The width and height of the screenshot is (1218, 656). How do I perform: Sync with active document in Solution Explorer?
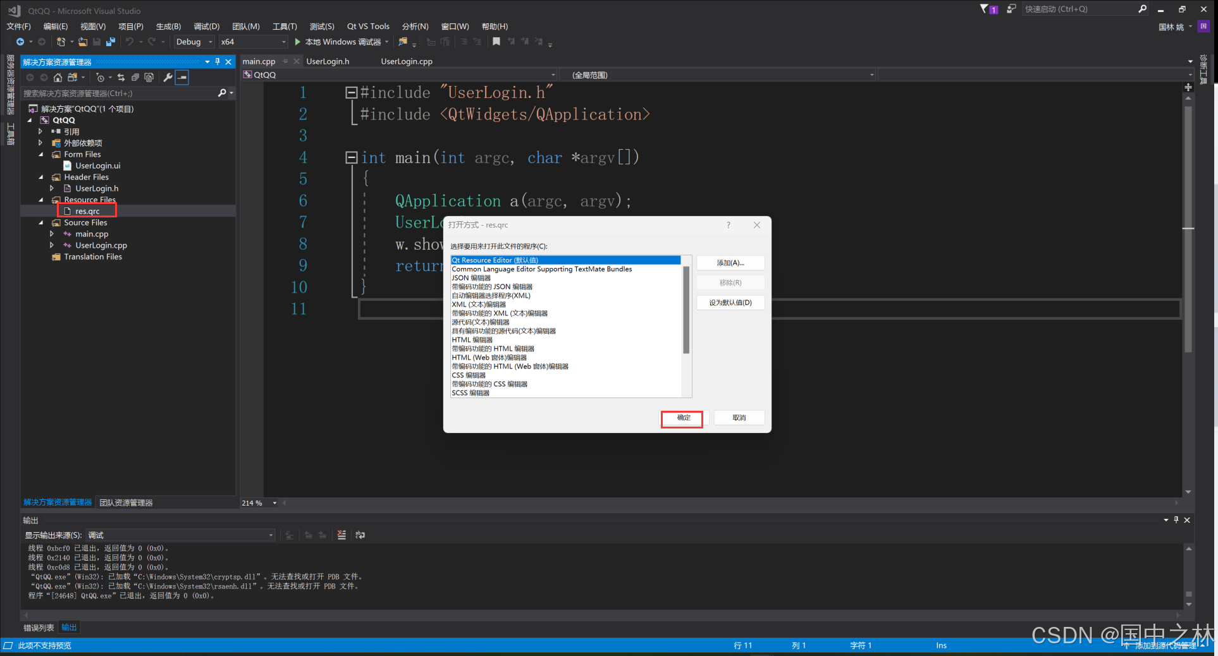click(x=121, y=77)
